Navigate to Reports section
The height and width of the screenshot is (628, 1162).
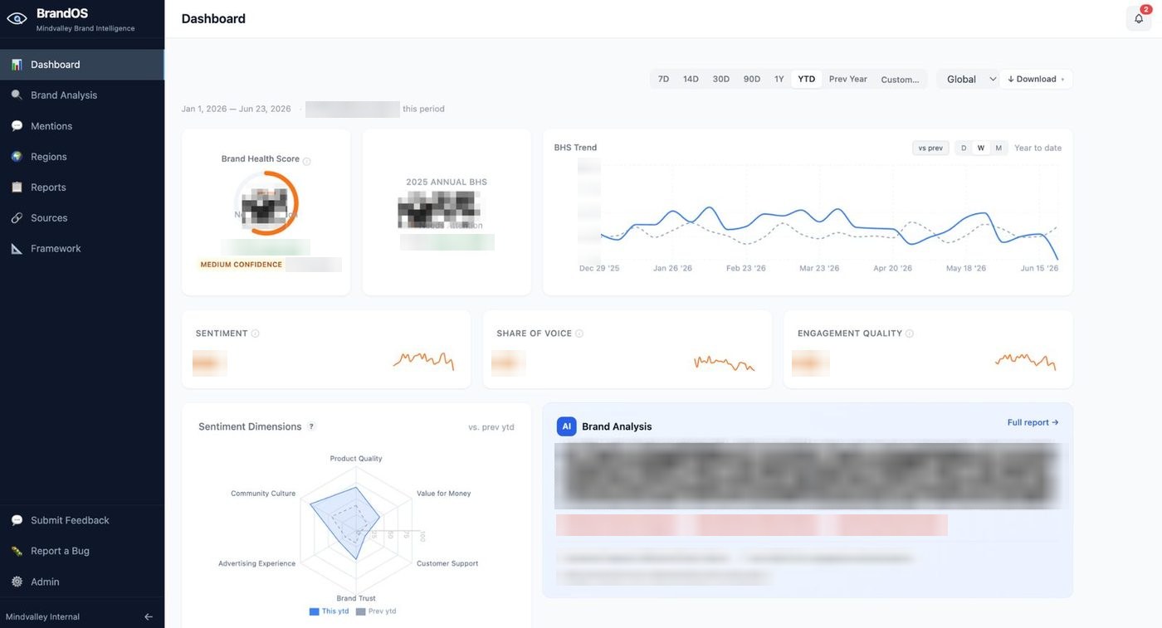point(82,187)
